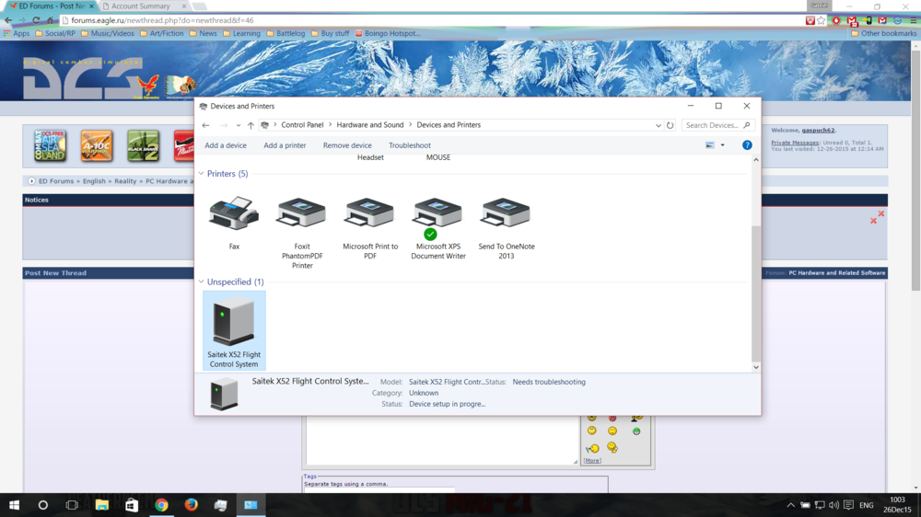Open Windows Store from taskbar

(132, 505)
